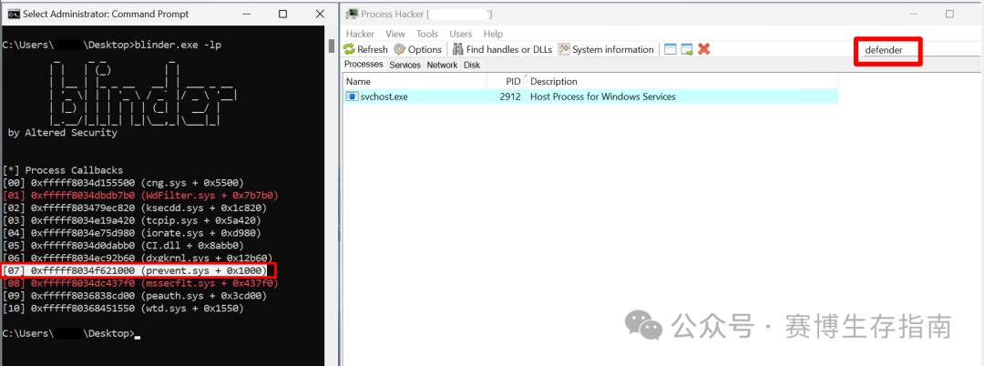The image size is (984, 366).
Task: Switch to the Network tab
Action: point(442,66)
